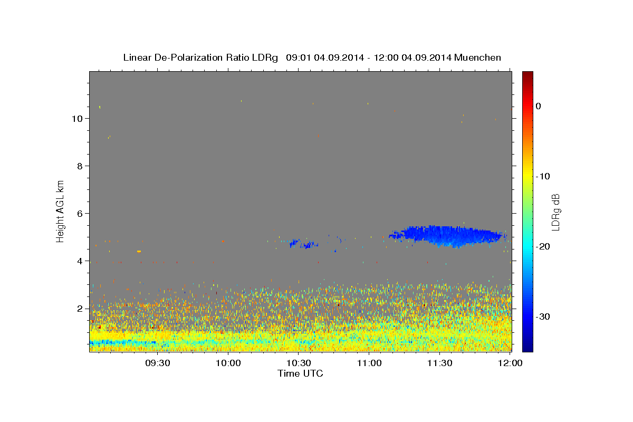This screenshot has width=633, height=422.
Task: Click the 'LDRg dB' colorbar label
Action: (x=555, y=212)
